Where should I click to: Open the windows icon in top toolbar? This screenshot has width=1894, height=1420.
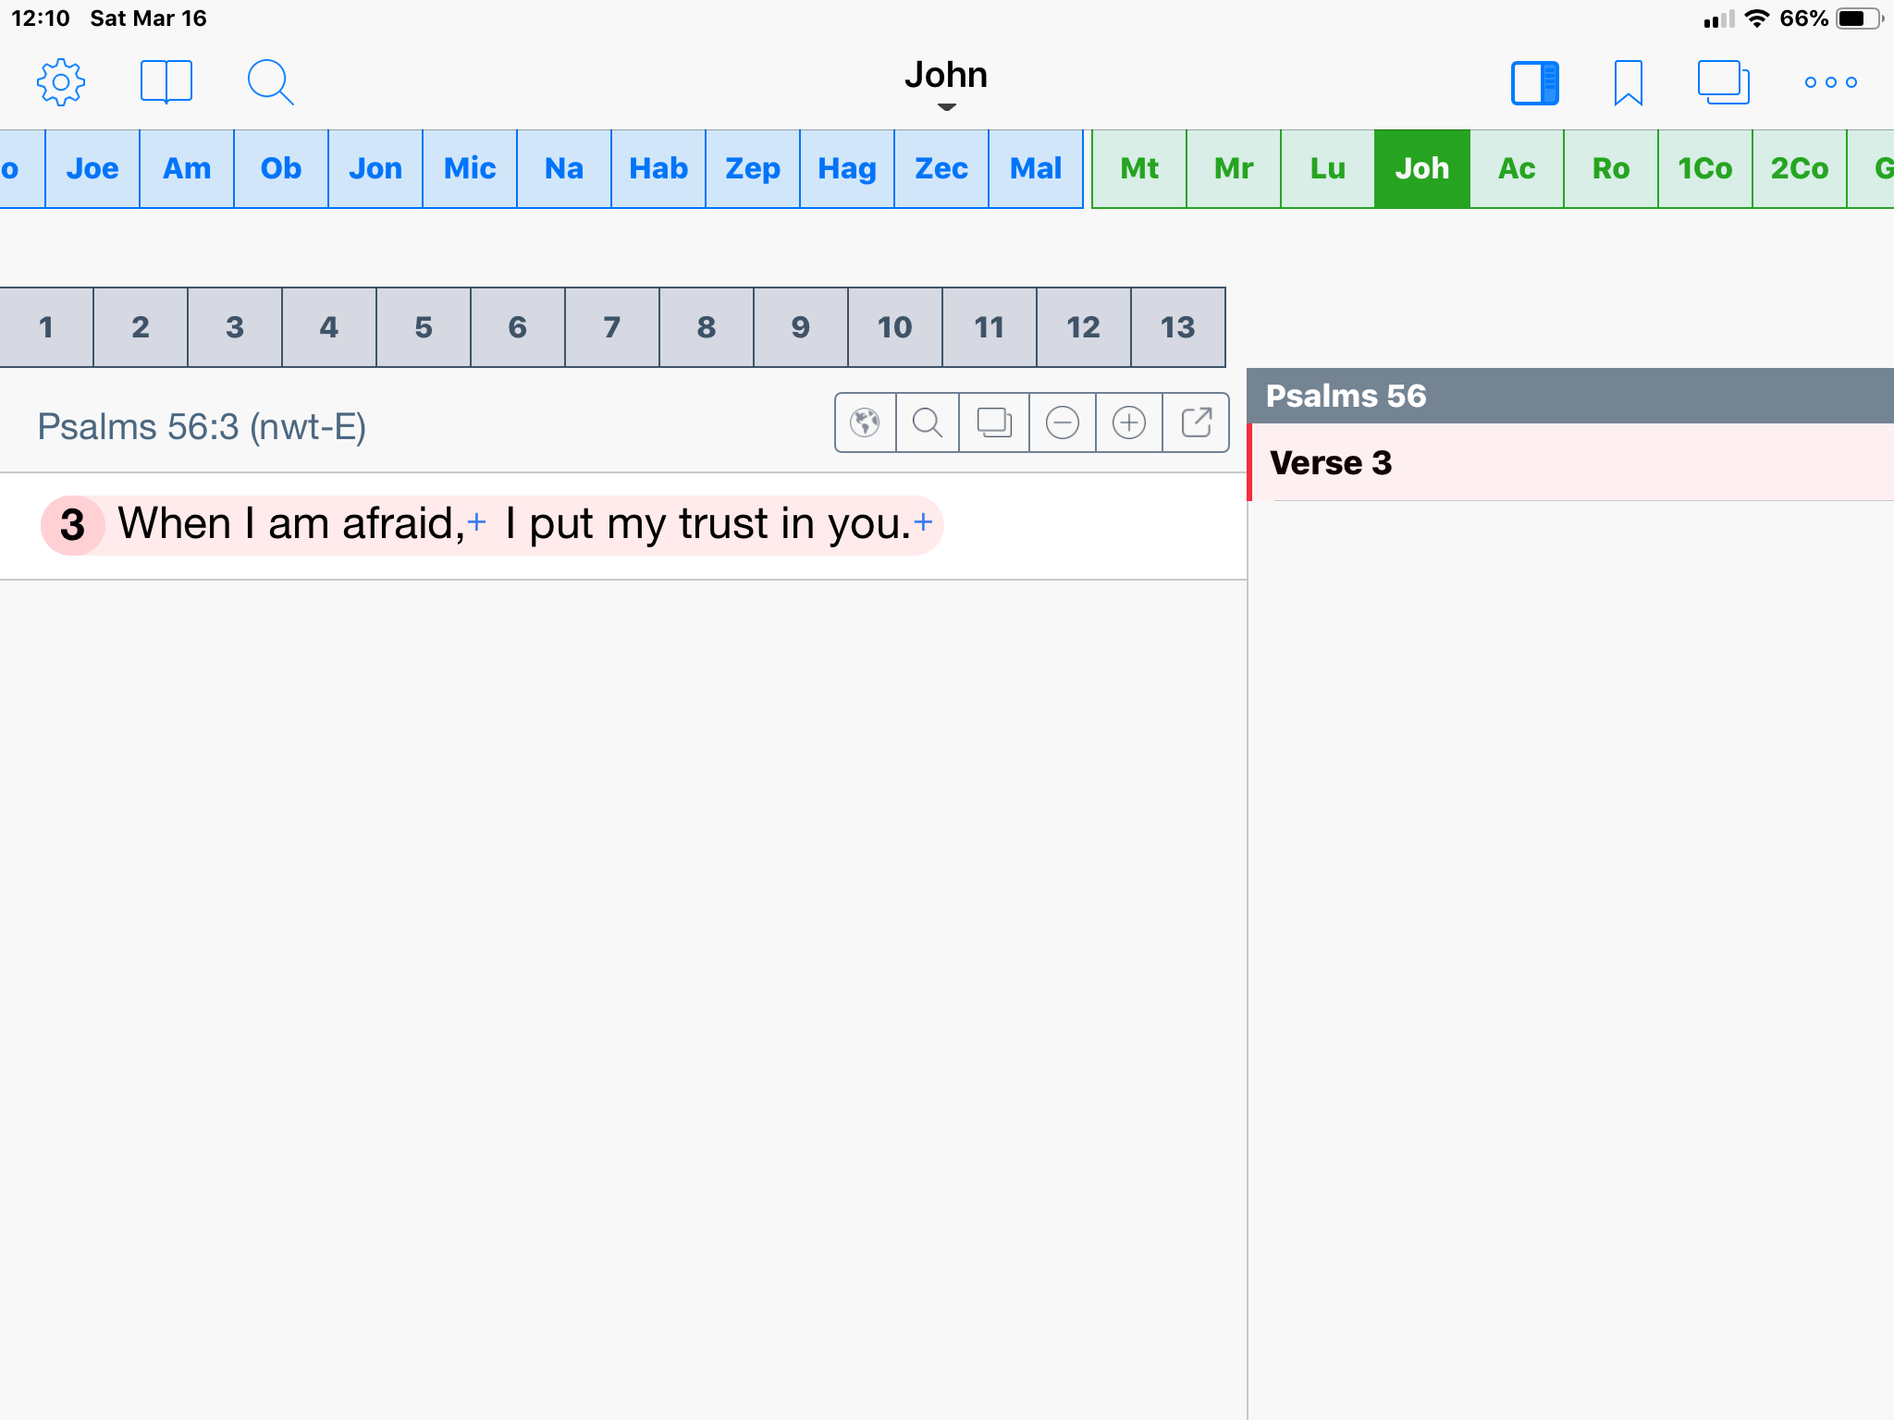click(1723, 82)
